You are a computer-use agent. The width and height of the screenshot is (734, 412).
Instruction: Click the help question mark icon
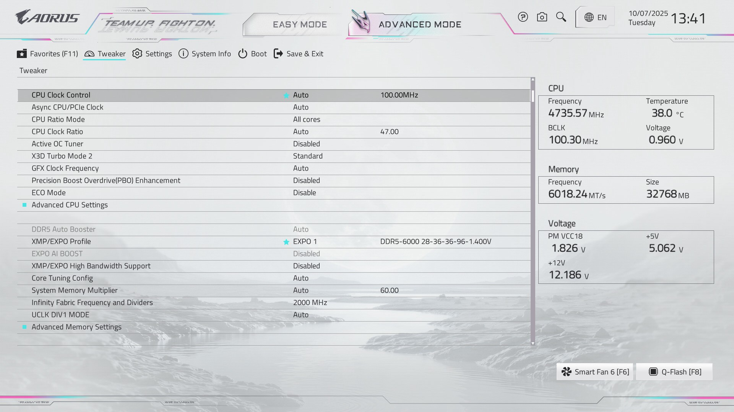[523, 17]
